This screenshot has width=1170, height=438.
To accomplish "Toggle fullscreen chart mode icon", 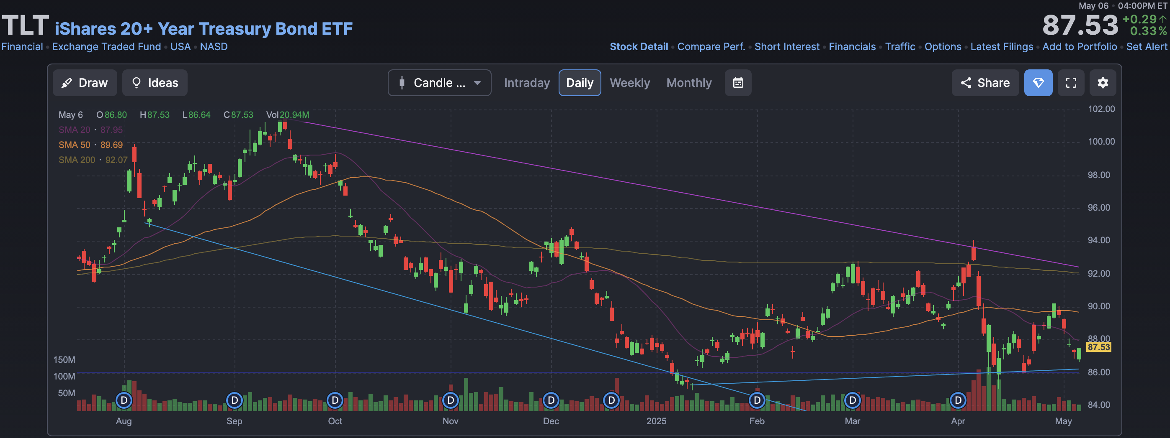I will pyautogui.click(x=1071, y=83).
